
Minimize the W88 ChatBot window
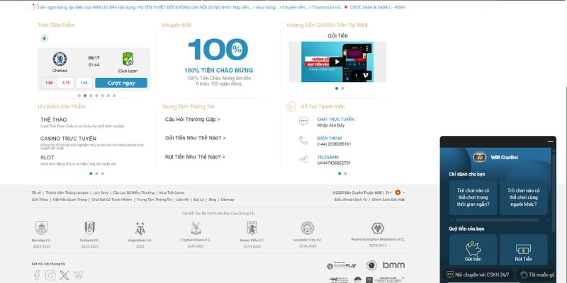click(551, 142)
